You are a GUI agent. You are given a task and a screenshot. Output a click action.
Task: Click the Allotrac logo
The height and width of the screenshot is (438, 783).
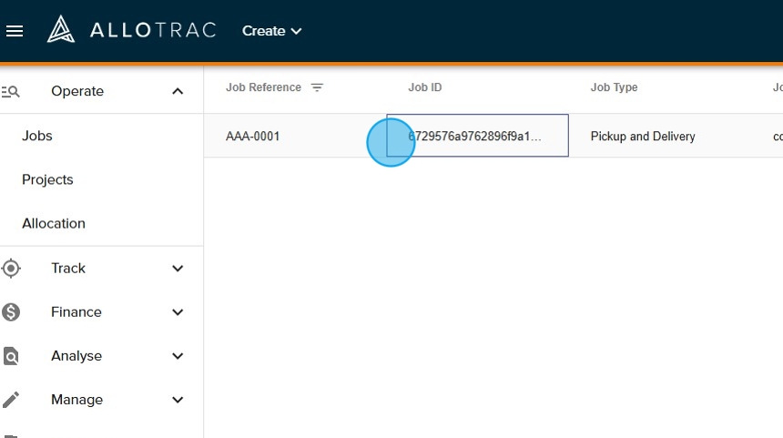click(132, 30)
